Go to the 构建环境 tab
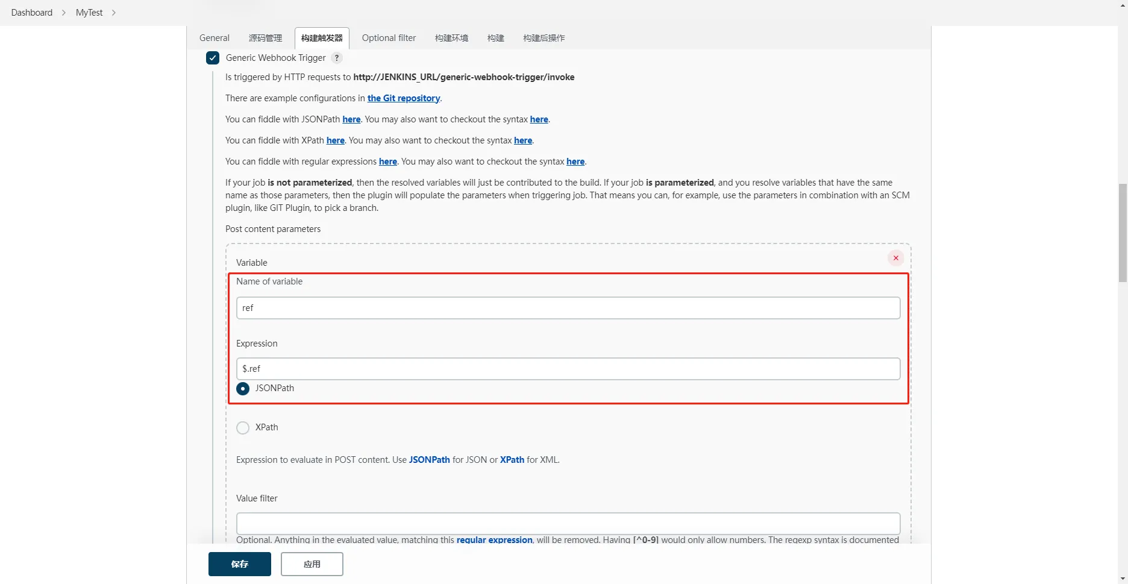 coord(451,38)
